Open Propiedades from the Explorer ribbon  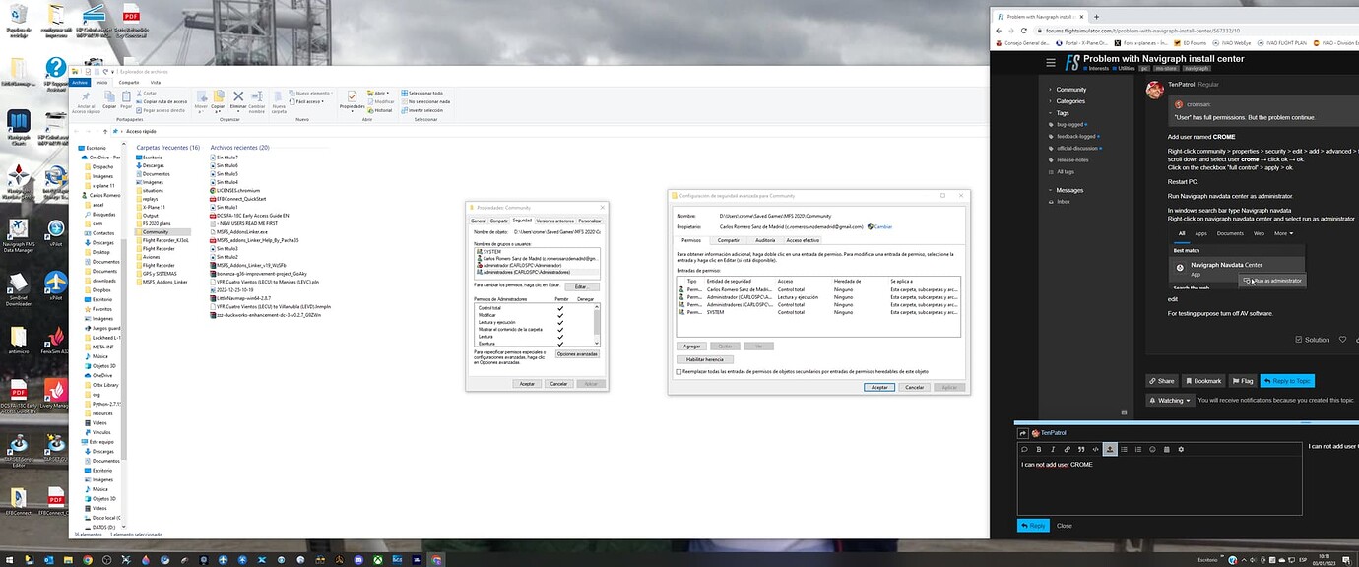coord(352,98)
